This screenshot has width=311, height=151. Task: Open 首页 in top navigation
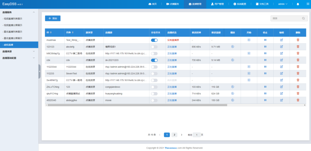tap(153, 4)
